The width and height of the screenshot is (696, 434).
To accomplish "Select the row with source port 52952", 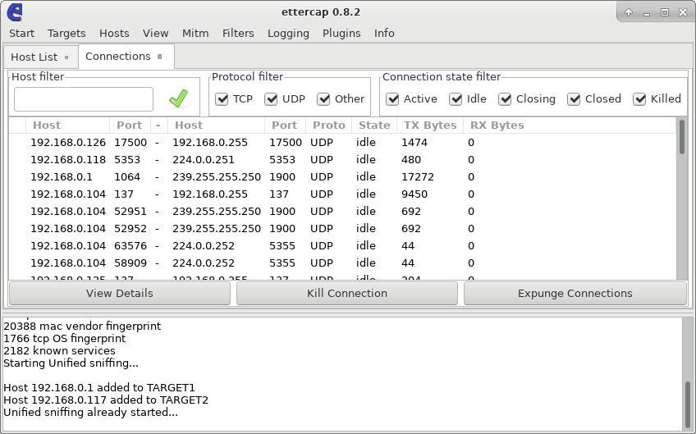I will click(x=341, y=229).
